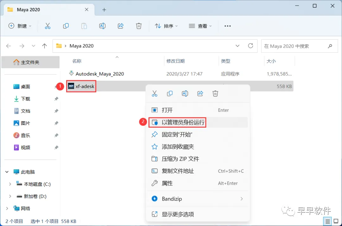
Task: Click the Cut icon in the toolbar
Action: point(47,26)
